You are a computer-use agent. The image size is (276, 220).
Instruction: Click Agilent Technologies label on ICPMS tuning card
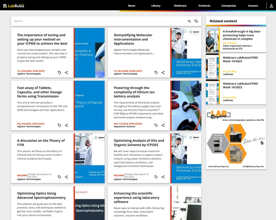tap(29, 74)
